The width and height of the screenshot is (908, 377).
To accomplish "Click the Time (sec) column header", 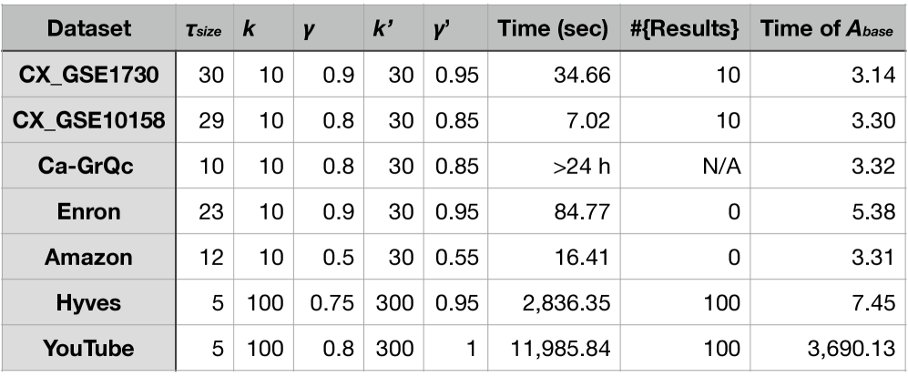I will (554, 28).
